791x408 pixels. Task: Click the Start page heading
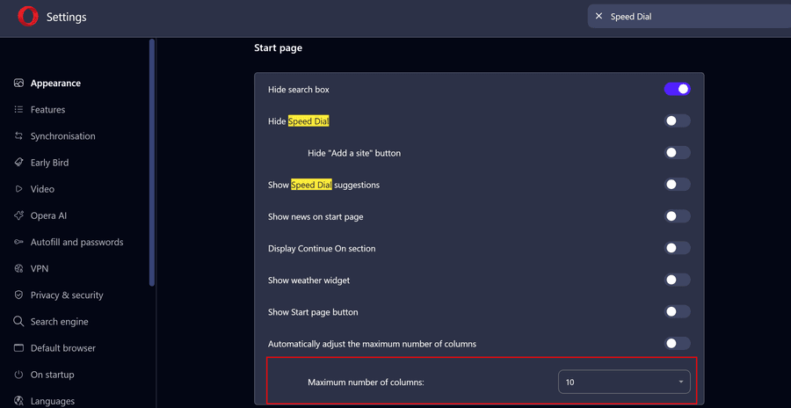(278, 48)
